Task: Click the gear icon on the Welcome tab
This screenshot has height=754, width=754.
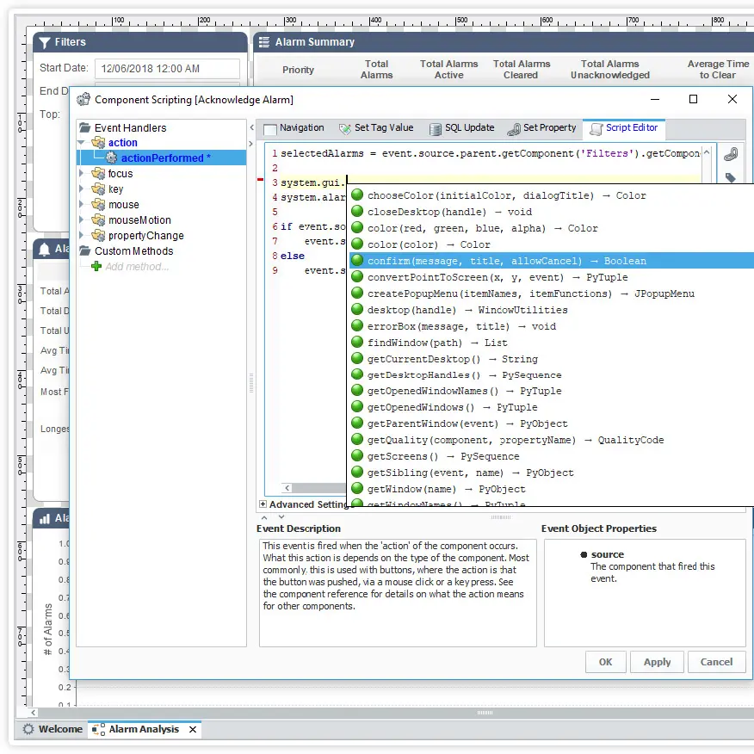Action: [x=28, y=729]
